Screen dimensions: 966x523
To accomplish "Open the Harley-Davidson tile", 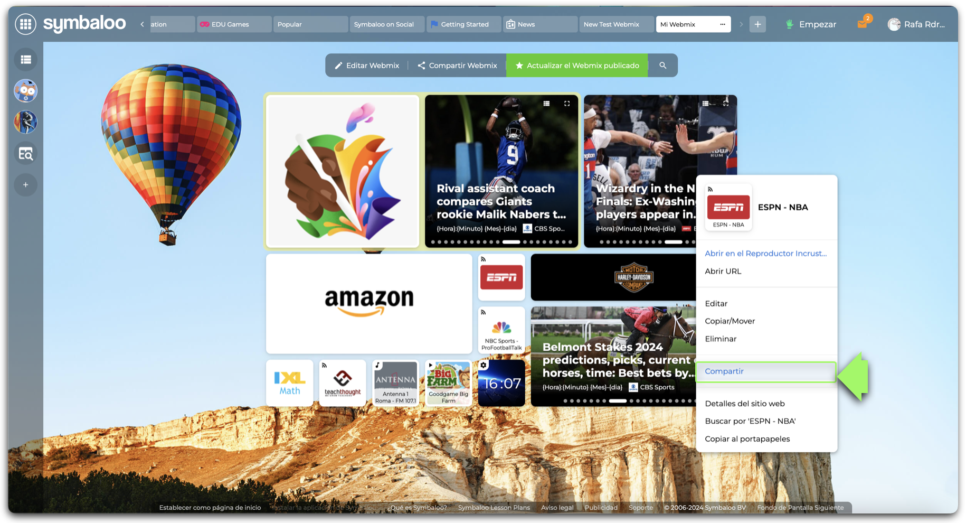I will click(613, 277).
